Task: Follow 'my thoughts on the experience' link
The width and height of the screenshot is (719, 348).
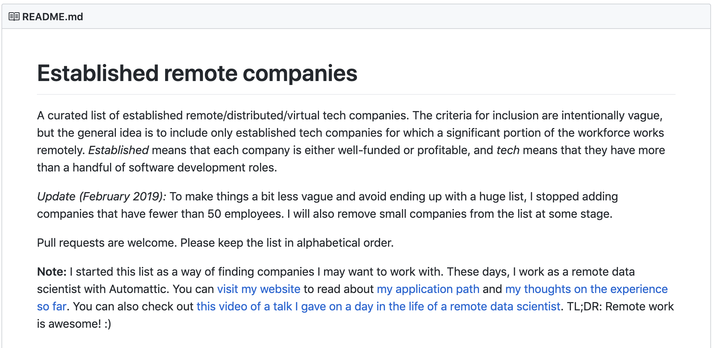Action: click(586, 289)
